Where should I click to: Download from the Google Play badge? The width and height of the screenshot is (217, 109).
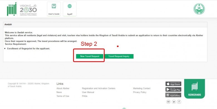click(173, 89)
